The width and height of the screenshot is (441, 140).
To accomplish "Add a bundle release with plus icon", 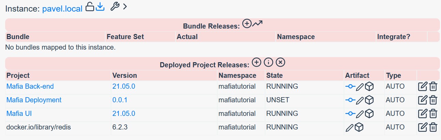I will [247, 23].
